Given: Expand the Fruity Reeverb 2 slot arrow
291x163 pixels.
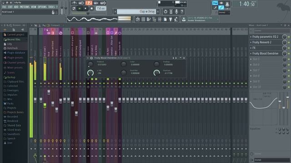Looking at the screenshot, I should pyautogui.click(x=251, y=43).
